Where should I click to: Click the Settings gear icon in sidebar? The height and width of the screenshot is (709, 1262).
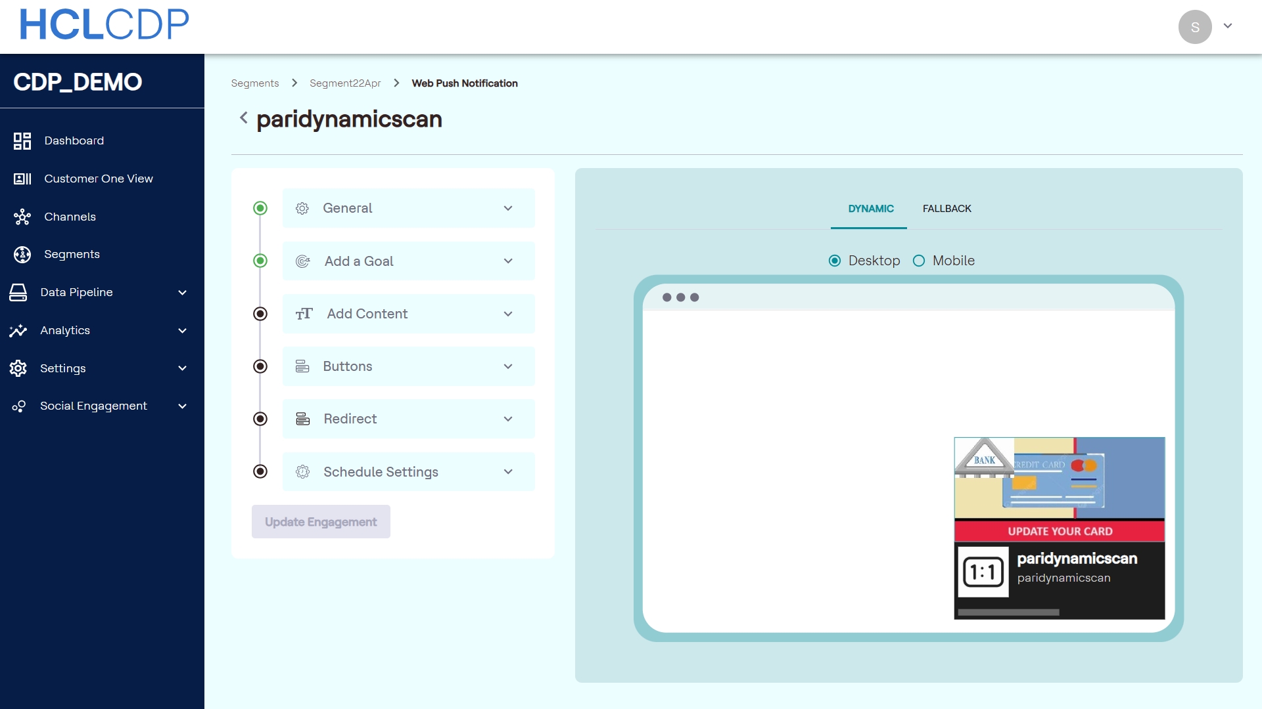point(18,368)
